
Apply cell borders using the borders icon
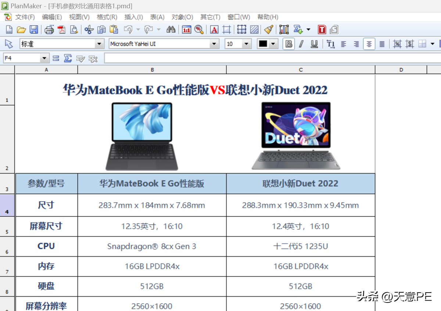pos(242,30)
